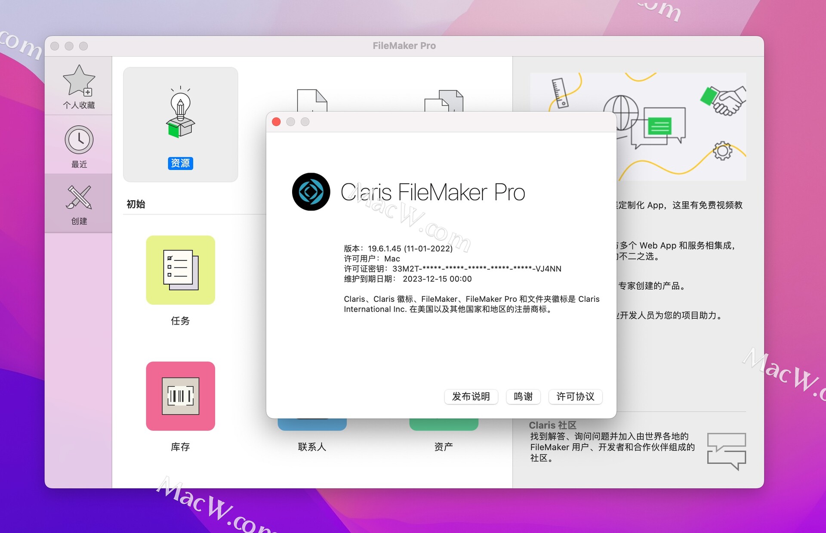Viewport: 826px width, 533px height.
Task: Click the Claris FileMaker Pro logo
Action: point(312,192)
